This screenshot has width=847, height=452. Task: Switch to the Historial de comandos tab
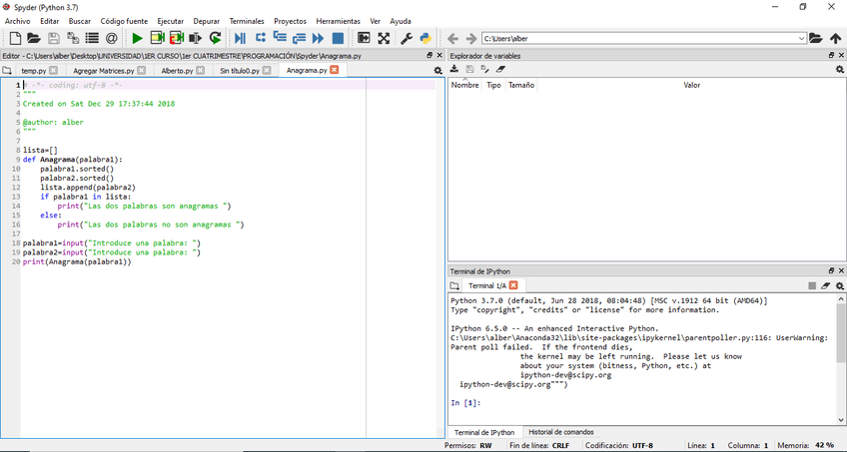point(560,432)
